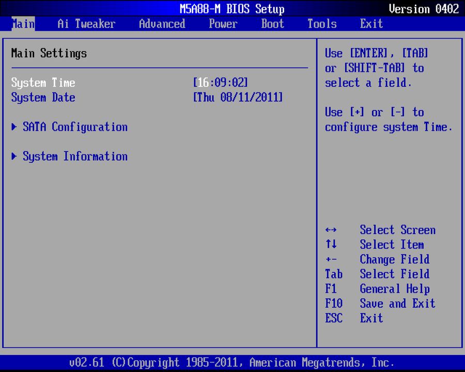Click the 'select a field.' help line

coord(368,83)
